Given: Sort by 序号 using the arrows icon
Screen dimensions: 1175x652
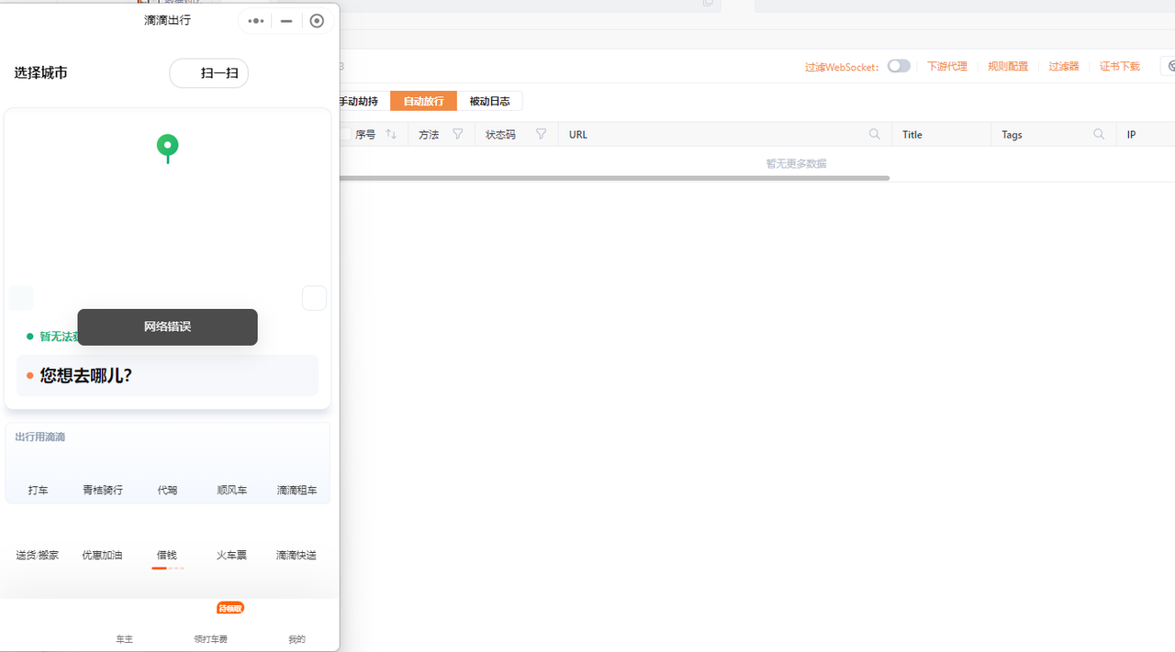Looking at the screenshot, I should click(391, 134).
